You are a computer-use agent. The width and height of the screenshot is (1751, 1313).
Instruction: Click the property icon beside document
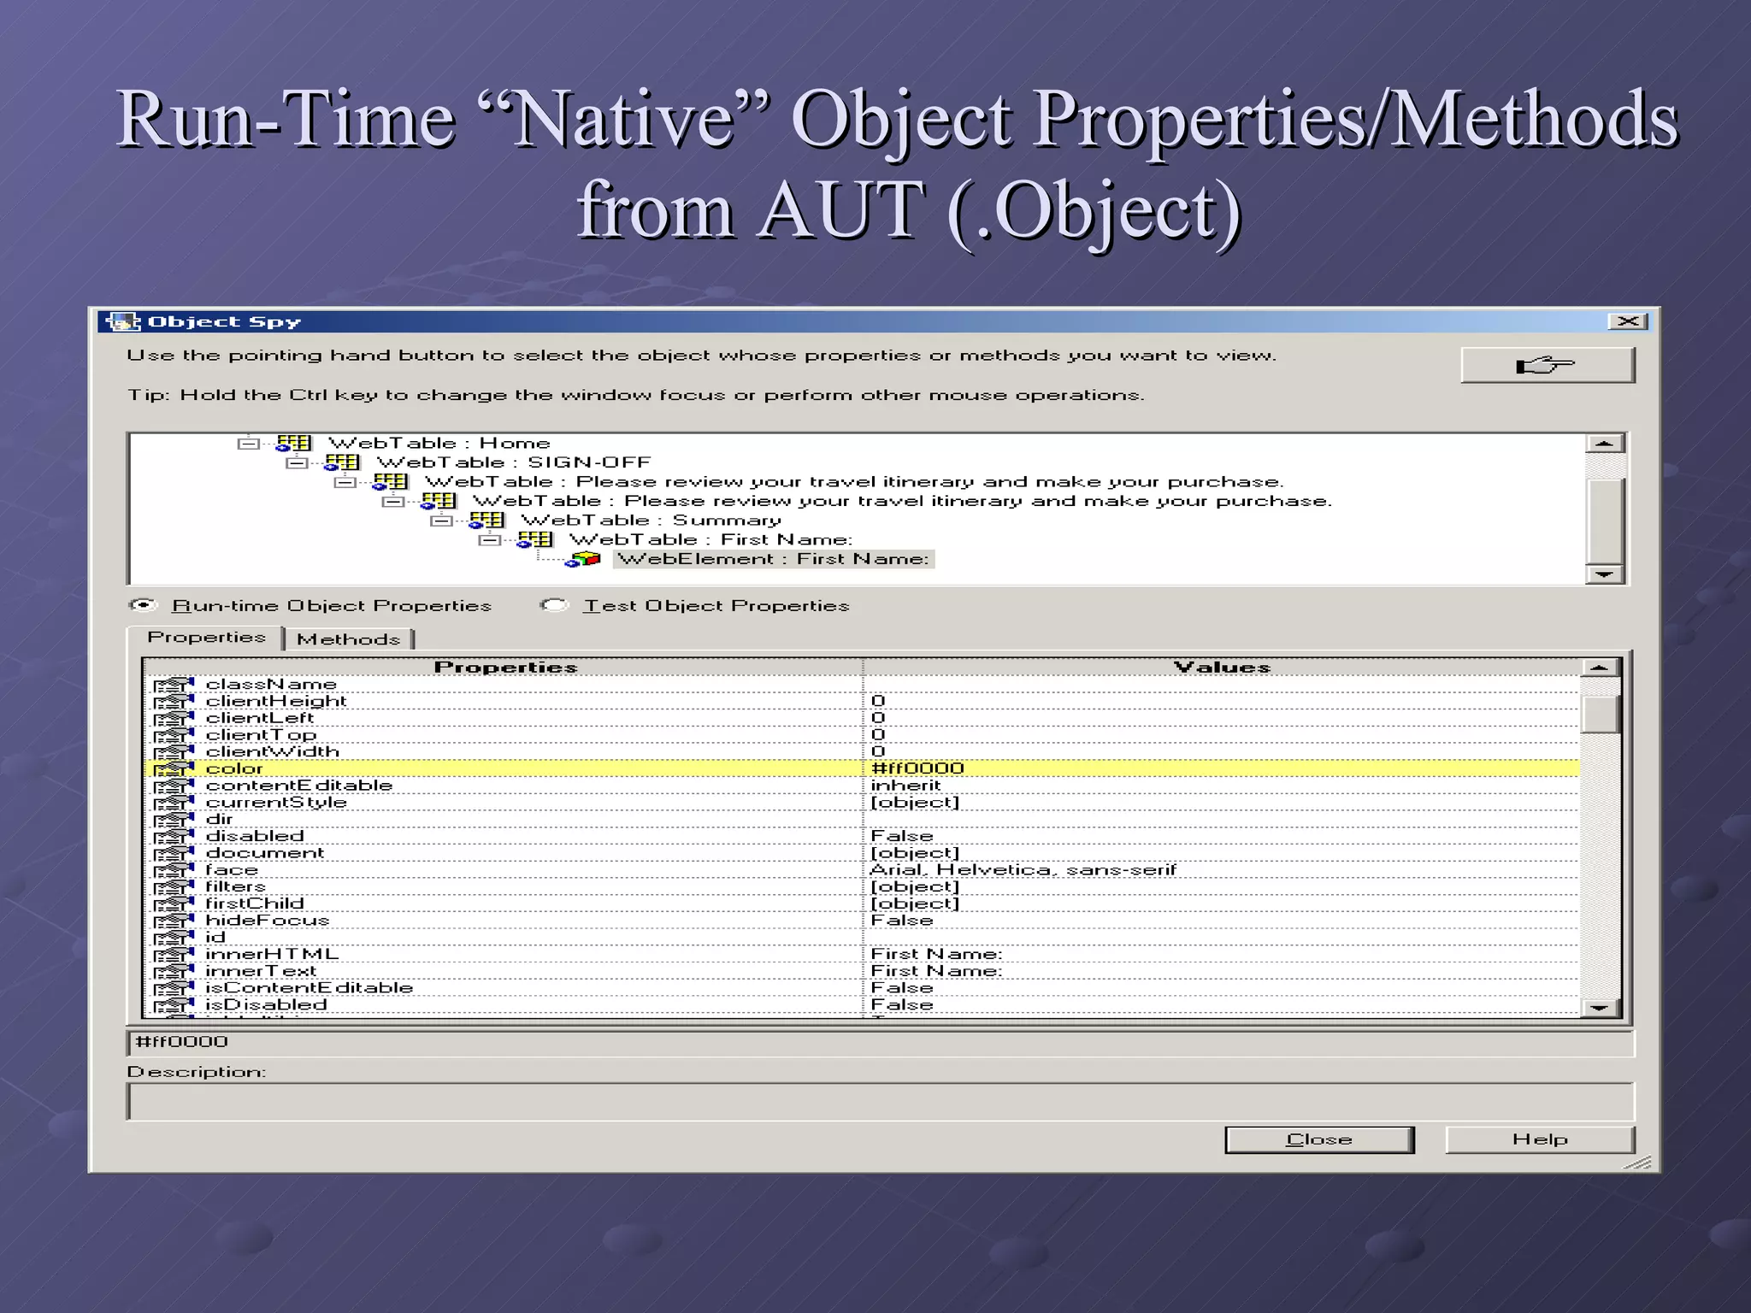[x=174, y=853]
